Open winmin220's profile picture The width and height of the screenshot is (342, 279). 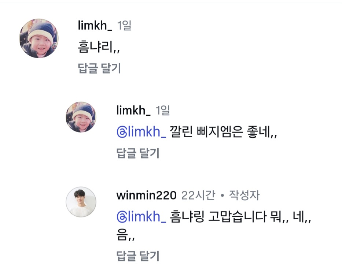pos(81,202)
